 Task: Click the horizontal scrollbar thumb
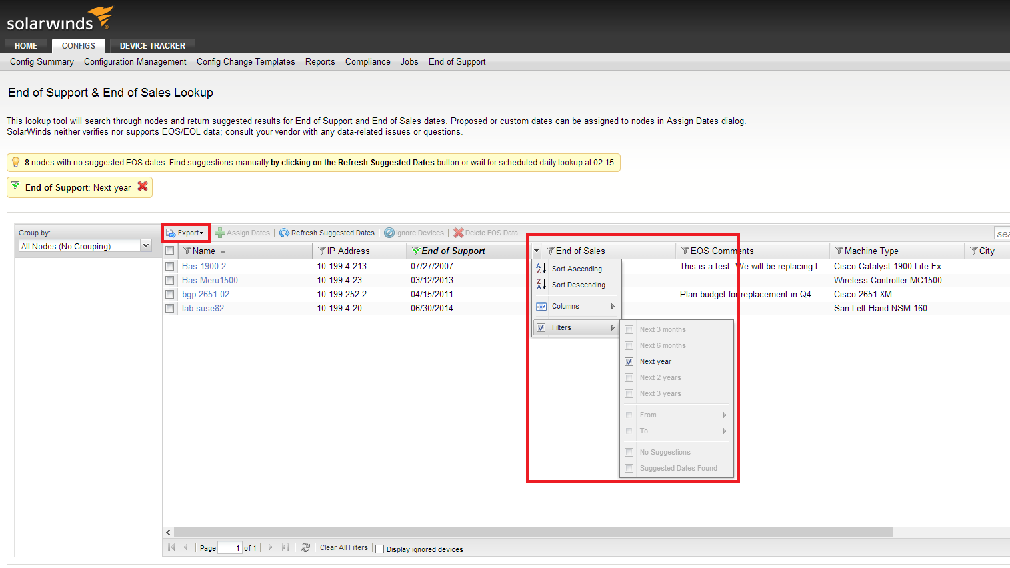[533, 532]
